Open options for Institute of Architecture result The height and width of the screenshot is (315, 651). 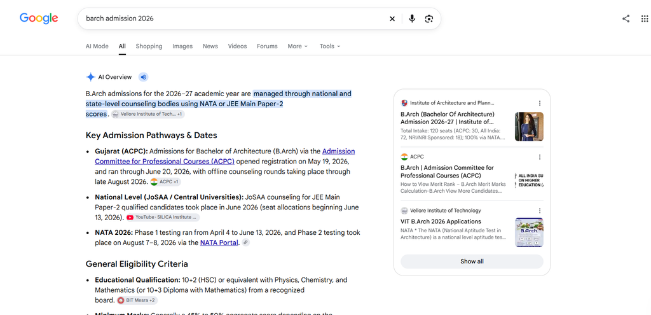point(539,103)
